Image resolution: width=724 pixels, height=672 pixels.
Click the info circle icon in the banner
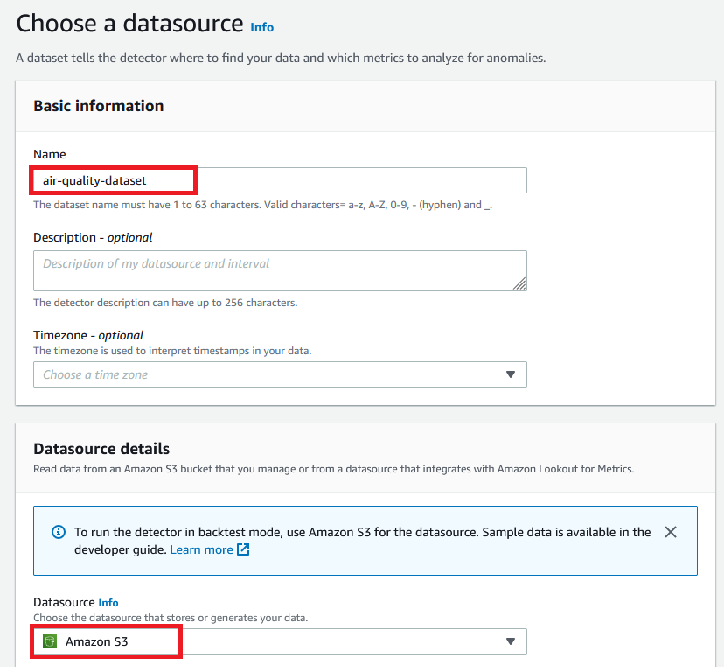coord(59,532)
